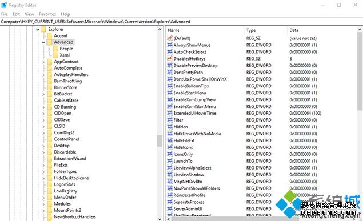The height and width of the screenshot is (221, 363).
Task: Open the Edit menu
Action: [16, 14]
